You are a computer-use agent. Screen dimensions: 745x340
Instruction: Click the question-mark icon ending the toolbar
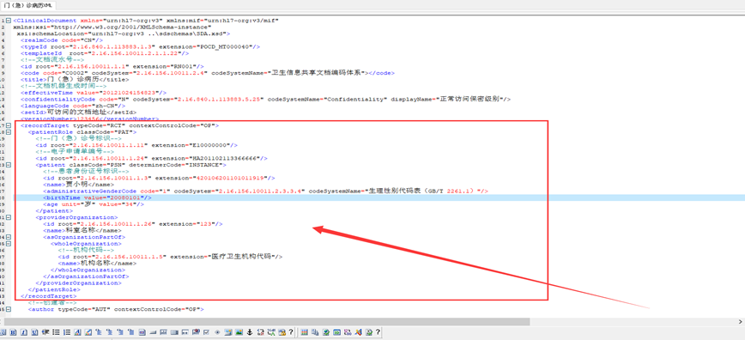(379, 332)
